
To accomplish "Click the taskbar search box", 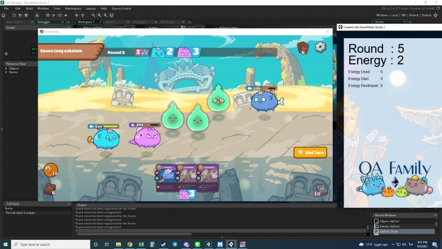I will coord(51,244).
